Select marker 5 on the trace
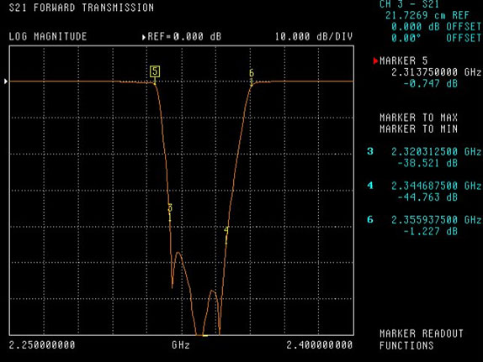The image size is (483, 362). pos(155,71)
